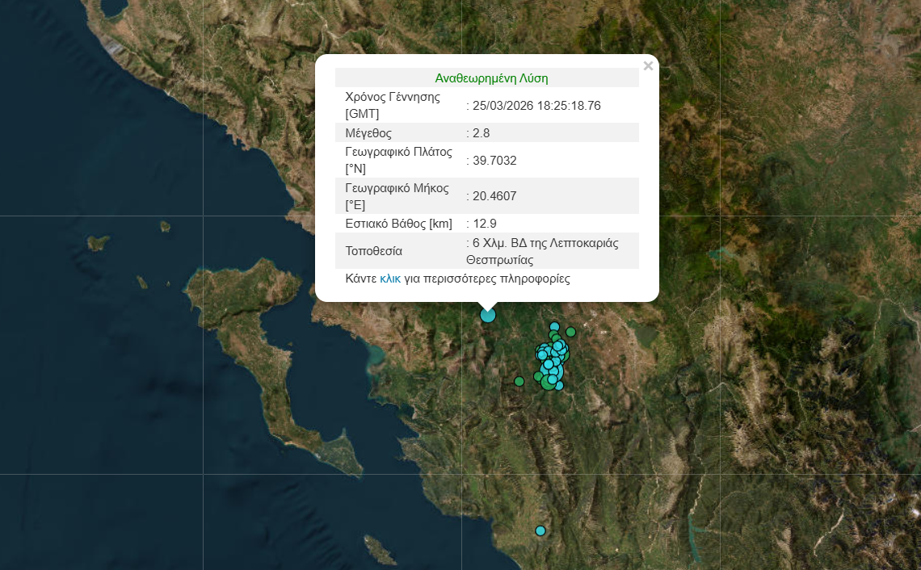
Task: Click the green marker on cluster's lower-left edge
Action: click(538, 375)
